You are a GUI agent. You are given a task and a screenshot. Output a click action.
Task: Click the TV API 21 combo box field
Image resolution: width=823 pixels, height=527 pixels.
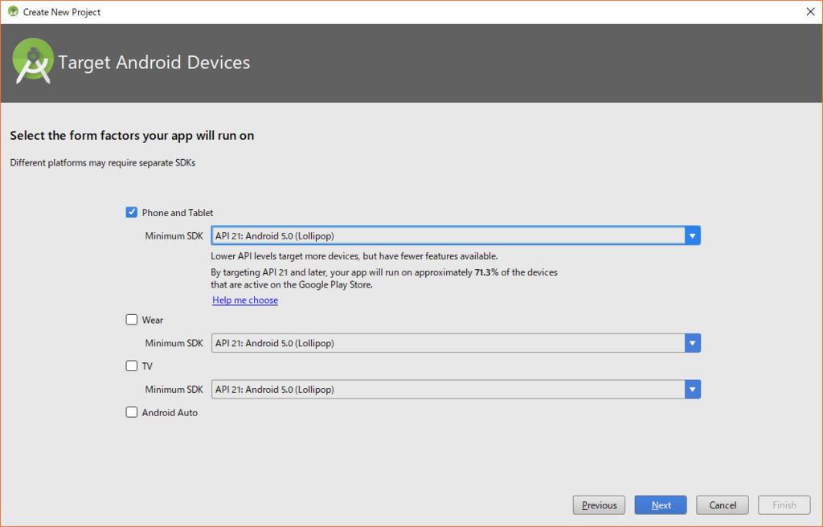[447, 390]
